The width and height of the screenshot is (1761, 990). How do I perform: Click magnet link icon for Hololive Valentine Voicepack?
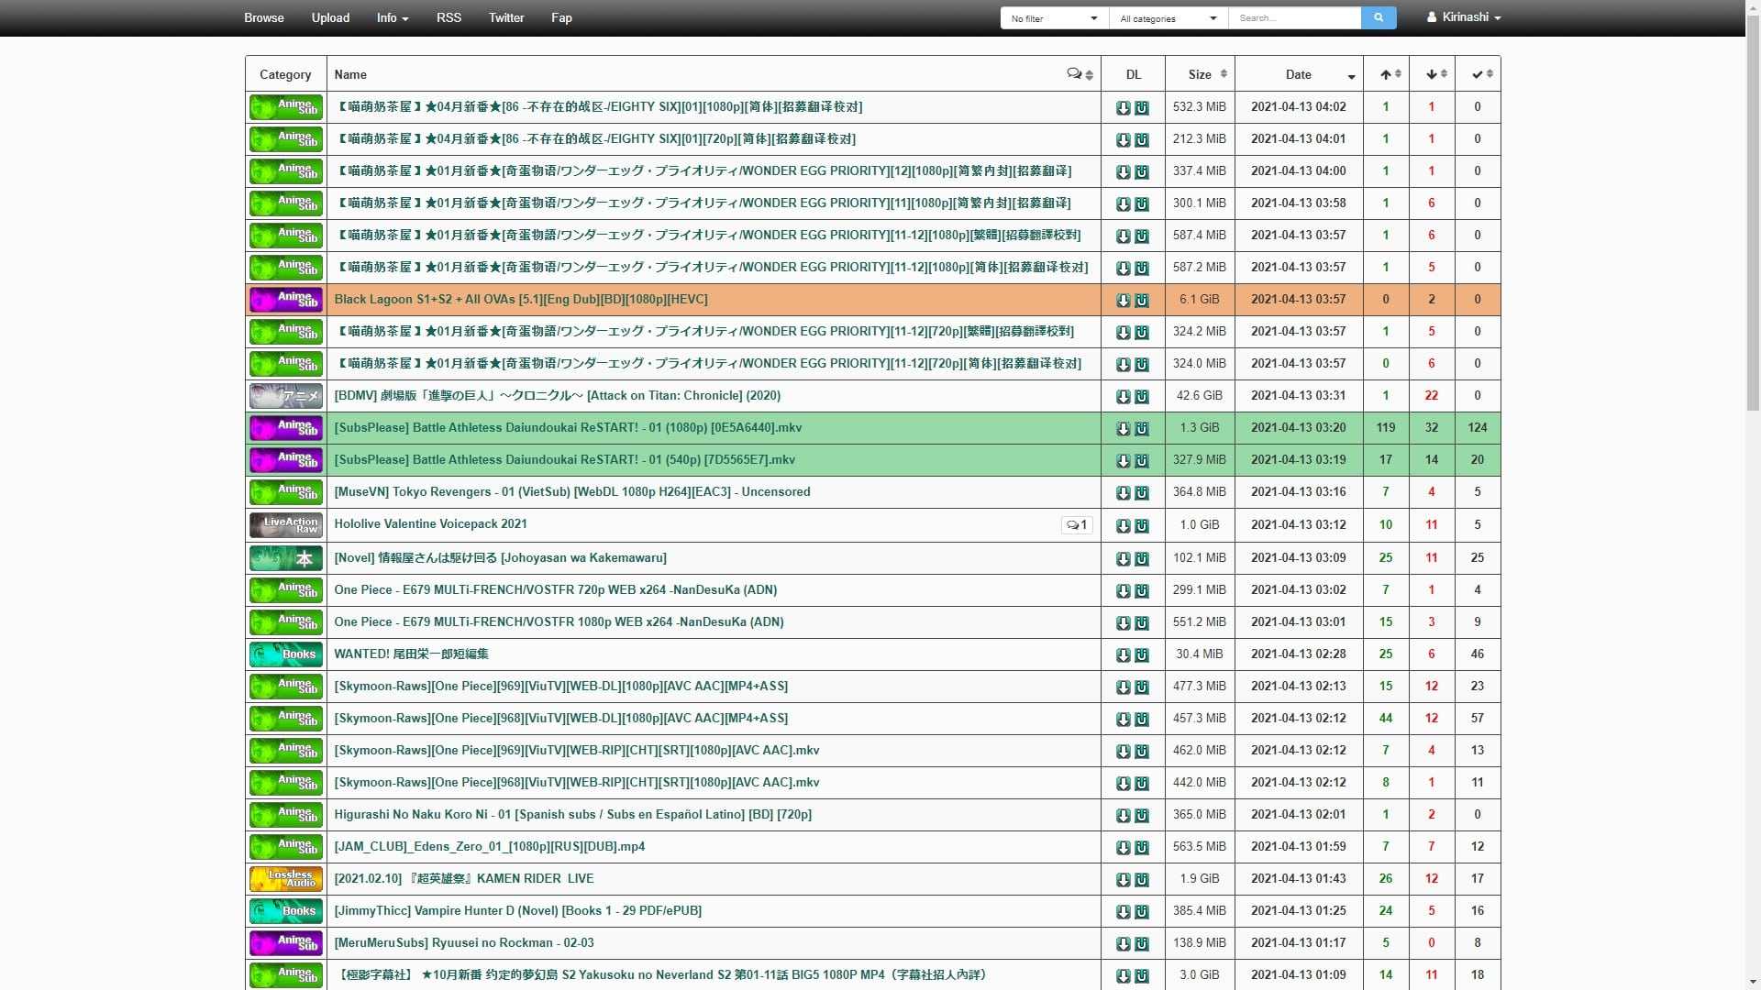coord(1142,526)
